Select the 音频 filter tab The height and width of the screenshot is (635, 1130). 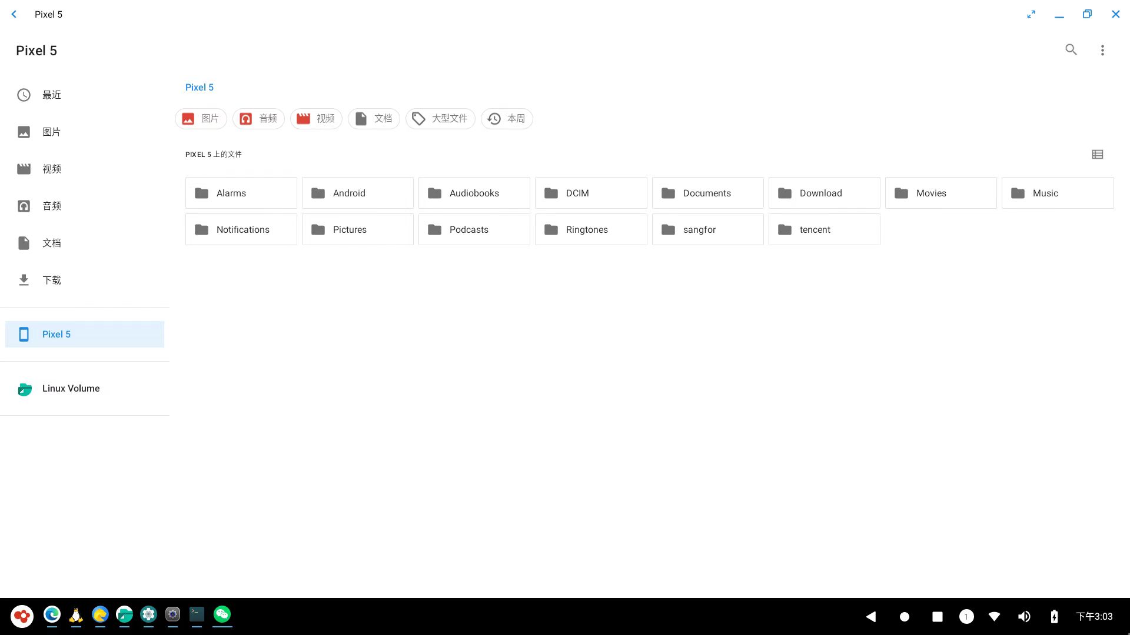[x=258, y=118]
